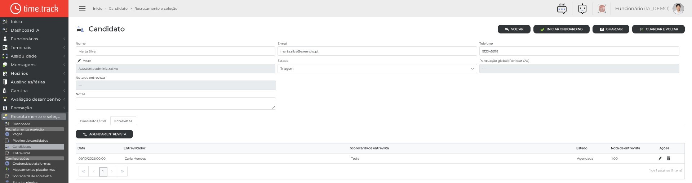Click the Início sidebar icon
This screenshot has height=183, width=692.
pyautogui.click(x=5, y=22)
